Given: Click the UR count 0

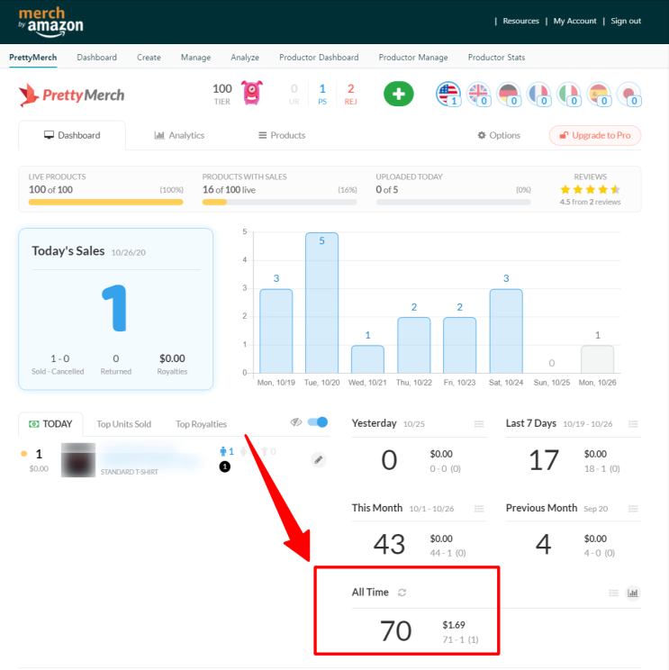Looking at the screenshot, I should [x=294, y=94].
